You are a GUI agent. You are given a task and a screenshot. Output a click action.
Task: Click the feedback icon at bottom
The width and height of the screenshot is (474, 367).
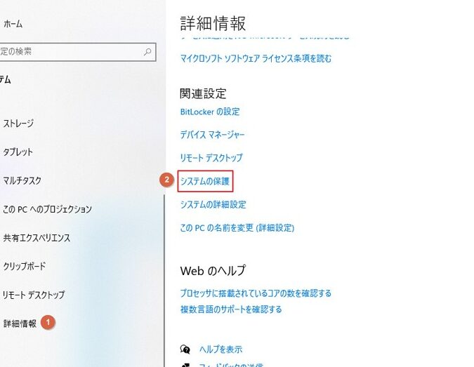pyautogui.click(x=185, y=365)
